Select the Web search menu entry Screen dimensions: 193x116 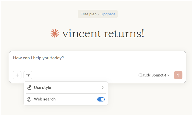coord(66,99)
